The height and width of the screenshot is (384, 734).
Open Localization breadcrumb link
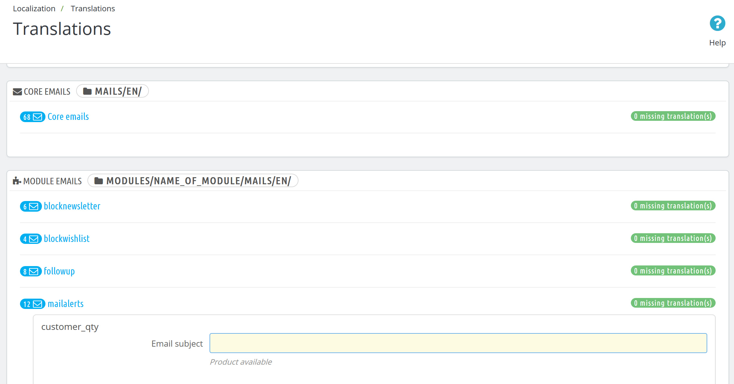pyautogui.click(x=34, y=9)
